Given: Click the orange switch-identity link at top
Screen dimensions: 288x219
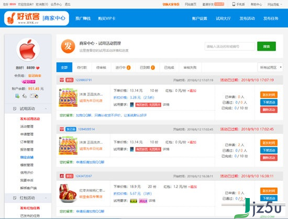Looking at the screenshot, I should click(171, 4).
